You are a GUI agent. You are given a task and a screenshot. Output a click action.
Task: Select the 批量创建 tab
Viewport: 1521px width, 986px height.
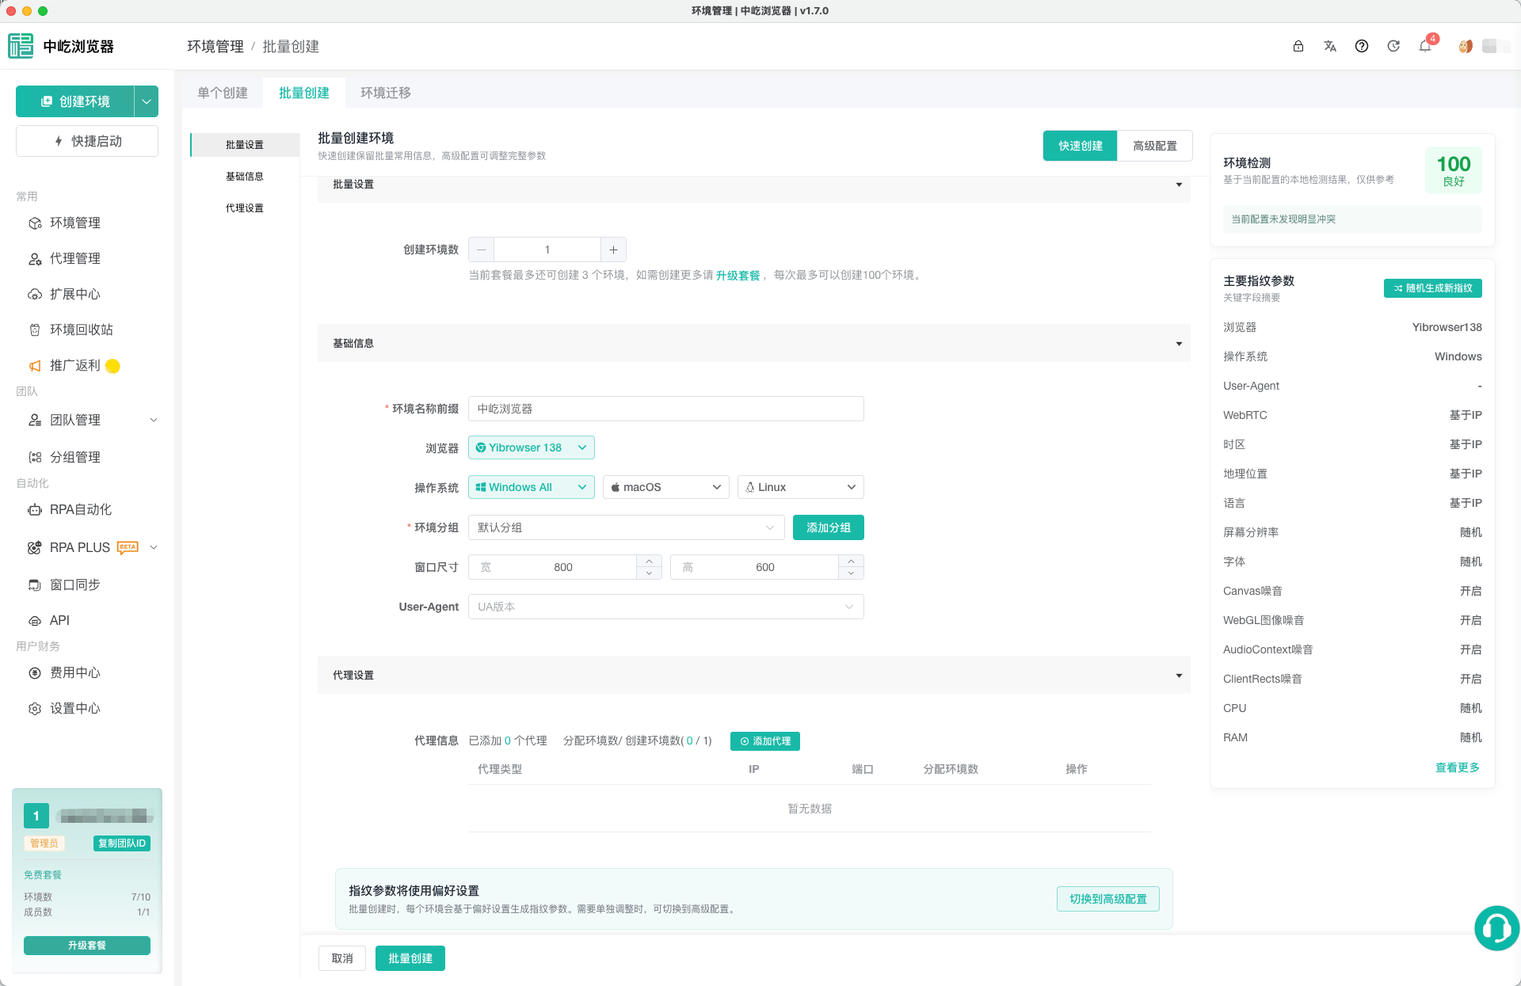pos(304,93)
